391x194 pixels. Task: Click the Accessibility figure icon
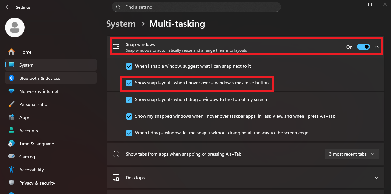coord(11,169)
